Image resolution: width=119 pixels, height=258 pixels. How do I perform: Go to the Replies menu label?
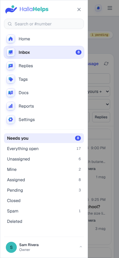pos(26,66)
